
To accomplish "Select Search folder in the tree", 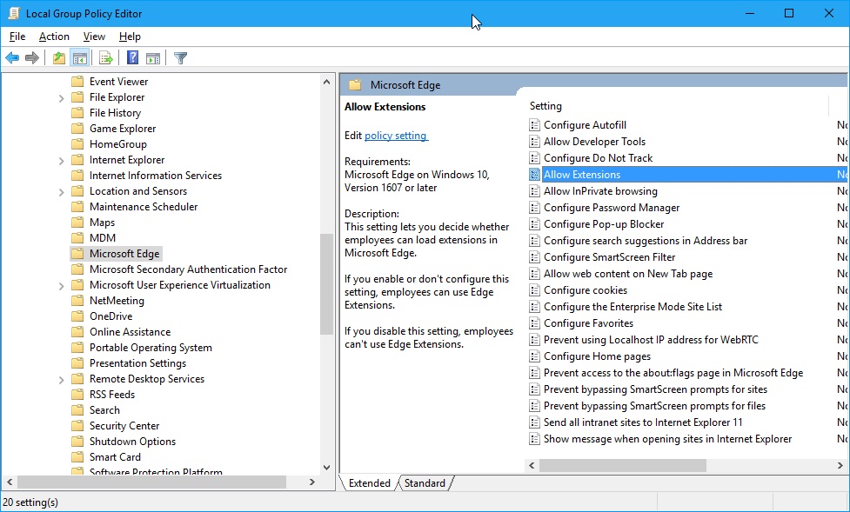I will point(104,410).
